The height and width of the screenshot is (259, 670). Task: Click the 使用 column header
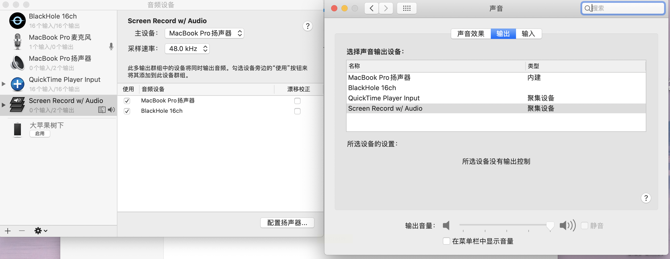[x=128, y=89]
